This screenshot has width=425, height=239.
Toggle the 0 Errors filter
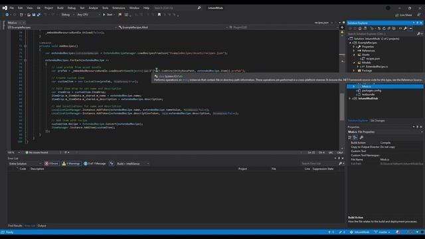pos(52,163)
